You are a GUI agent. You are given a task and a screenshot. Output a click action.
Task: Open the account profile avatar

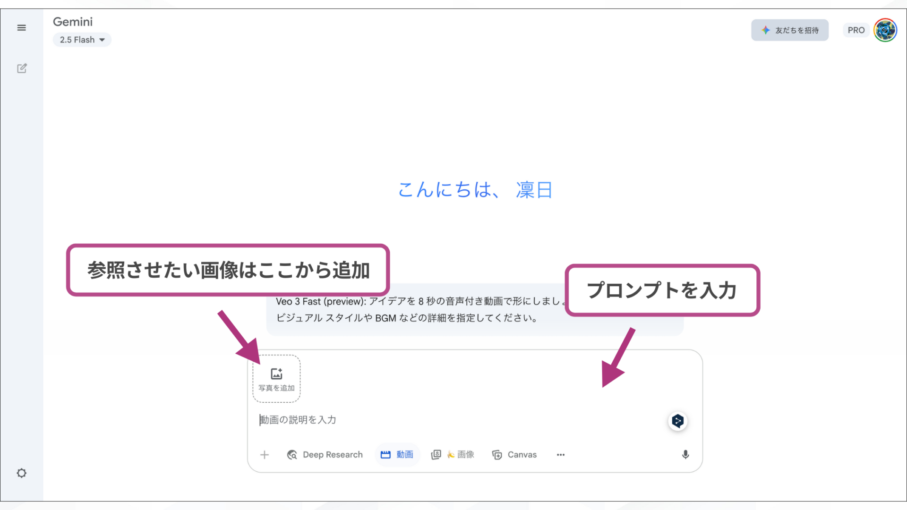[x=885, y=30]
